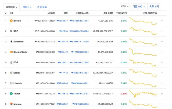Click the Bitcoin coin icon
The image size is (172, 109).
(11, 21)
